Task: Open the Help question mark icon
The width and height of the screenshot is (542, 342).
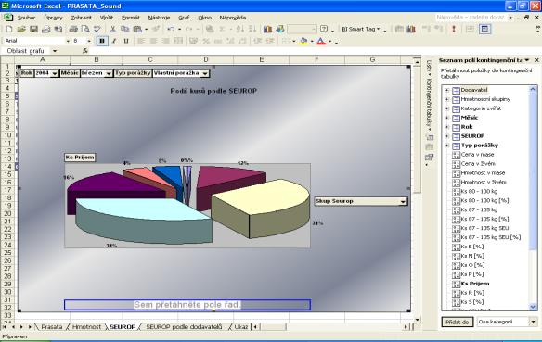Action: point(324,29)
